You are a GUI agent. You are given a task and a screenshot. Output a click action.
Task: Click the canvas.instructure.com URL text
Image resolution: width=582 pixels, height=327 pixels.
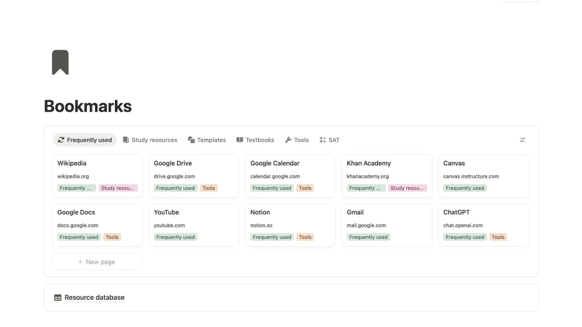(x=471, y=176)
